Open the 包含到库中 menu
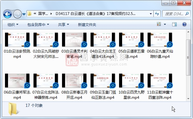193x119 pixels. click(x=38, y=25)
